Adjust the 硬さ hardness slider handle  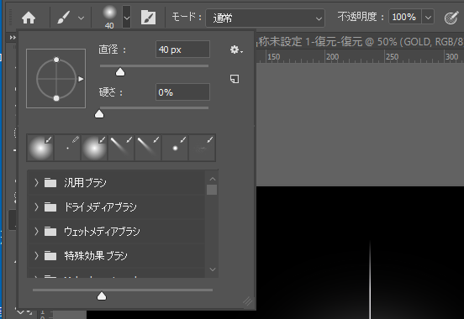(x=99, y=114)
